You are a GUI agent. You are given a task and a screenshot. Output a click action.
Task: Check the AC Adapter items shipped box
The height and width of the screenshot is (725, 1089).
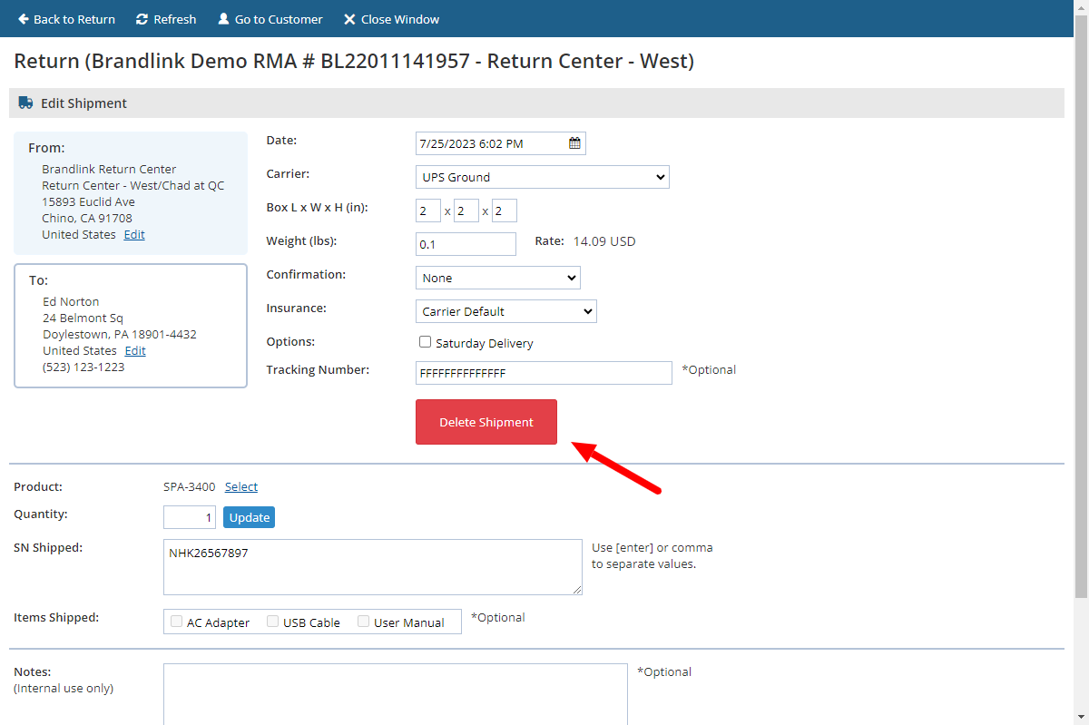[x=176, y=621]
